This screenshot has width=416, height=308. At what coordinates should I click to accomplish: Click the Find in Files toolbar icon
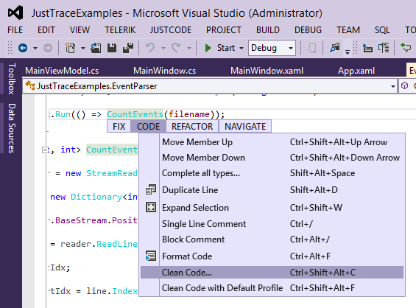335,48
